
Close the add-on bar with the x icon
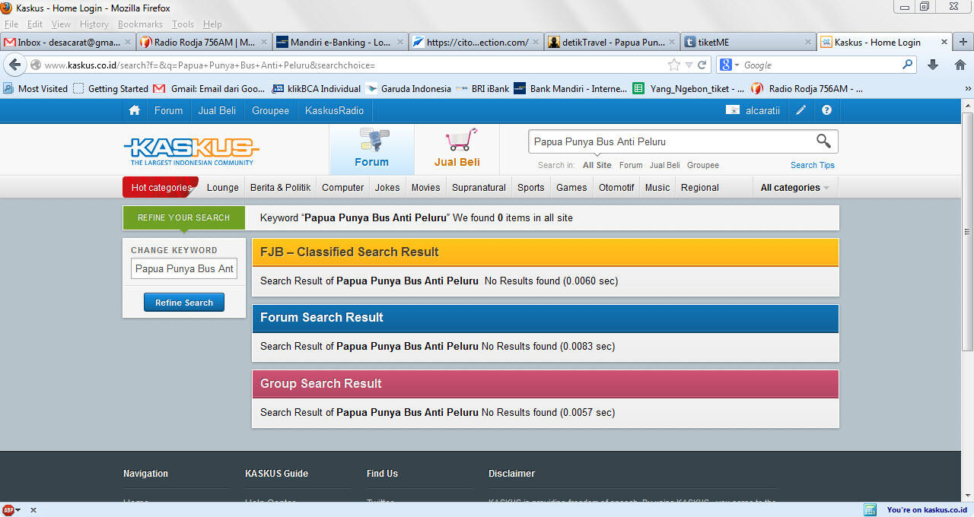point(33,510)
